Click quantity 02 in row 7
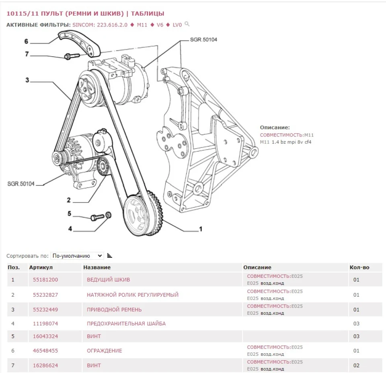The height and width of the screenshot is (373, 386). [x=357, y=365]
